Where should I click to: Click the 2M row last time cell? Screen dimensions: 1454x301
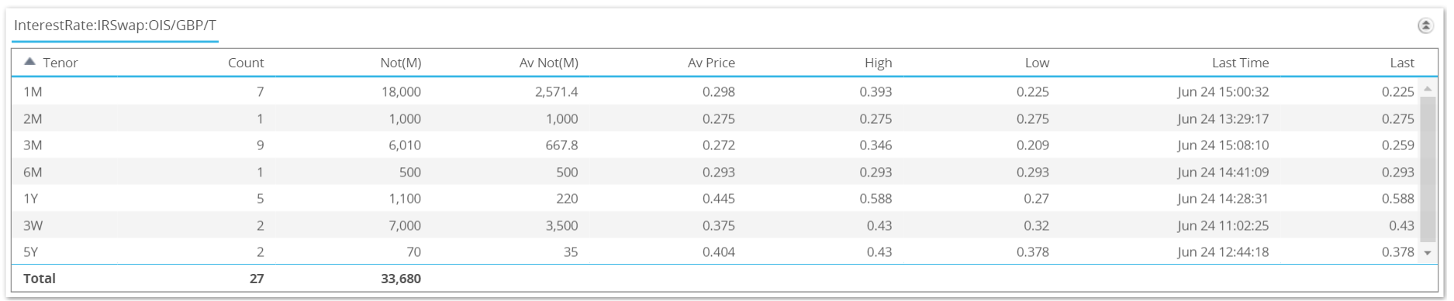pyautogui.click(x=1223, y=118)
